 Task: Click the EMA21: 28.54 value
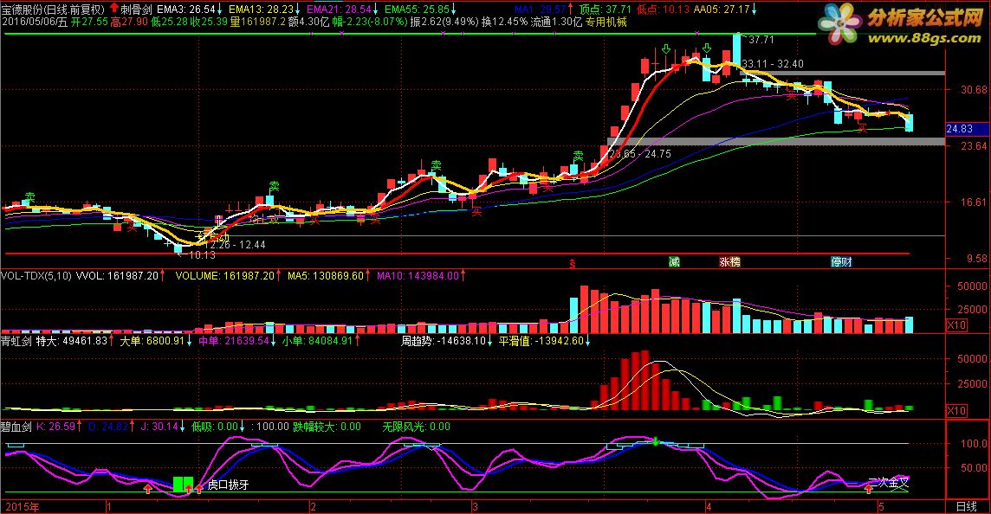pos(339,10)
